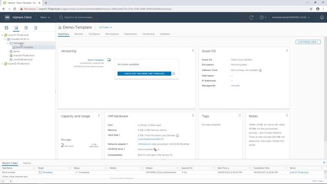The image size is (327, 184).
Task: Collapse the VirtualG.UK DC A datacenter node
Action: coord(5,39)
